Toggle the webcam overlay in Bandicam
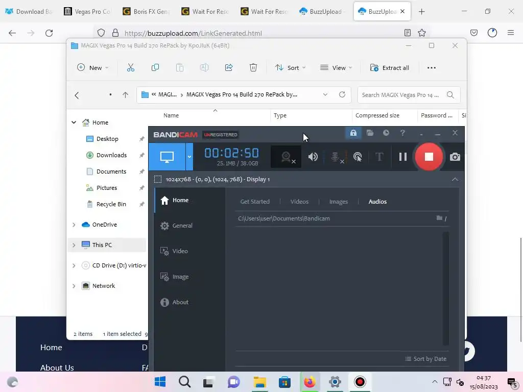Viewport: 523px width, 392px height. point(286,157)
